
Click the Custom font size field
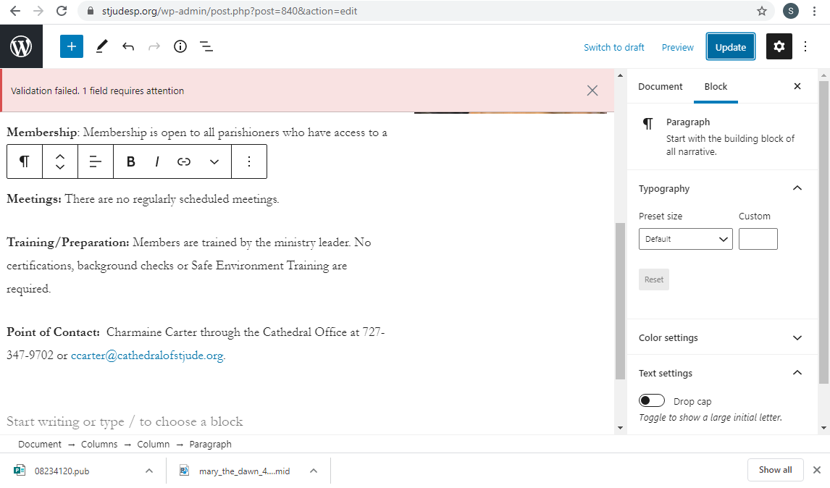[x=758, y=239]
